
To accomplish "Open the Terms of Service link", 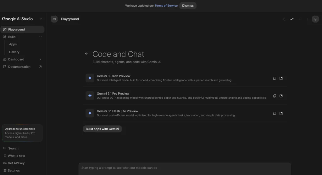I will [166, 6].
